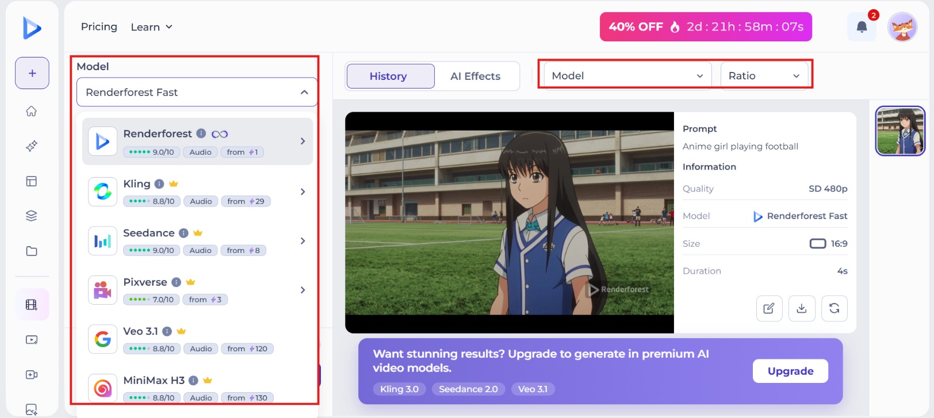Screen dimensions: 934x418
Task: Switch to the History tab
Action: pyautogui.click(x=391, y=76)
